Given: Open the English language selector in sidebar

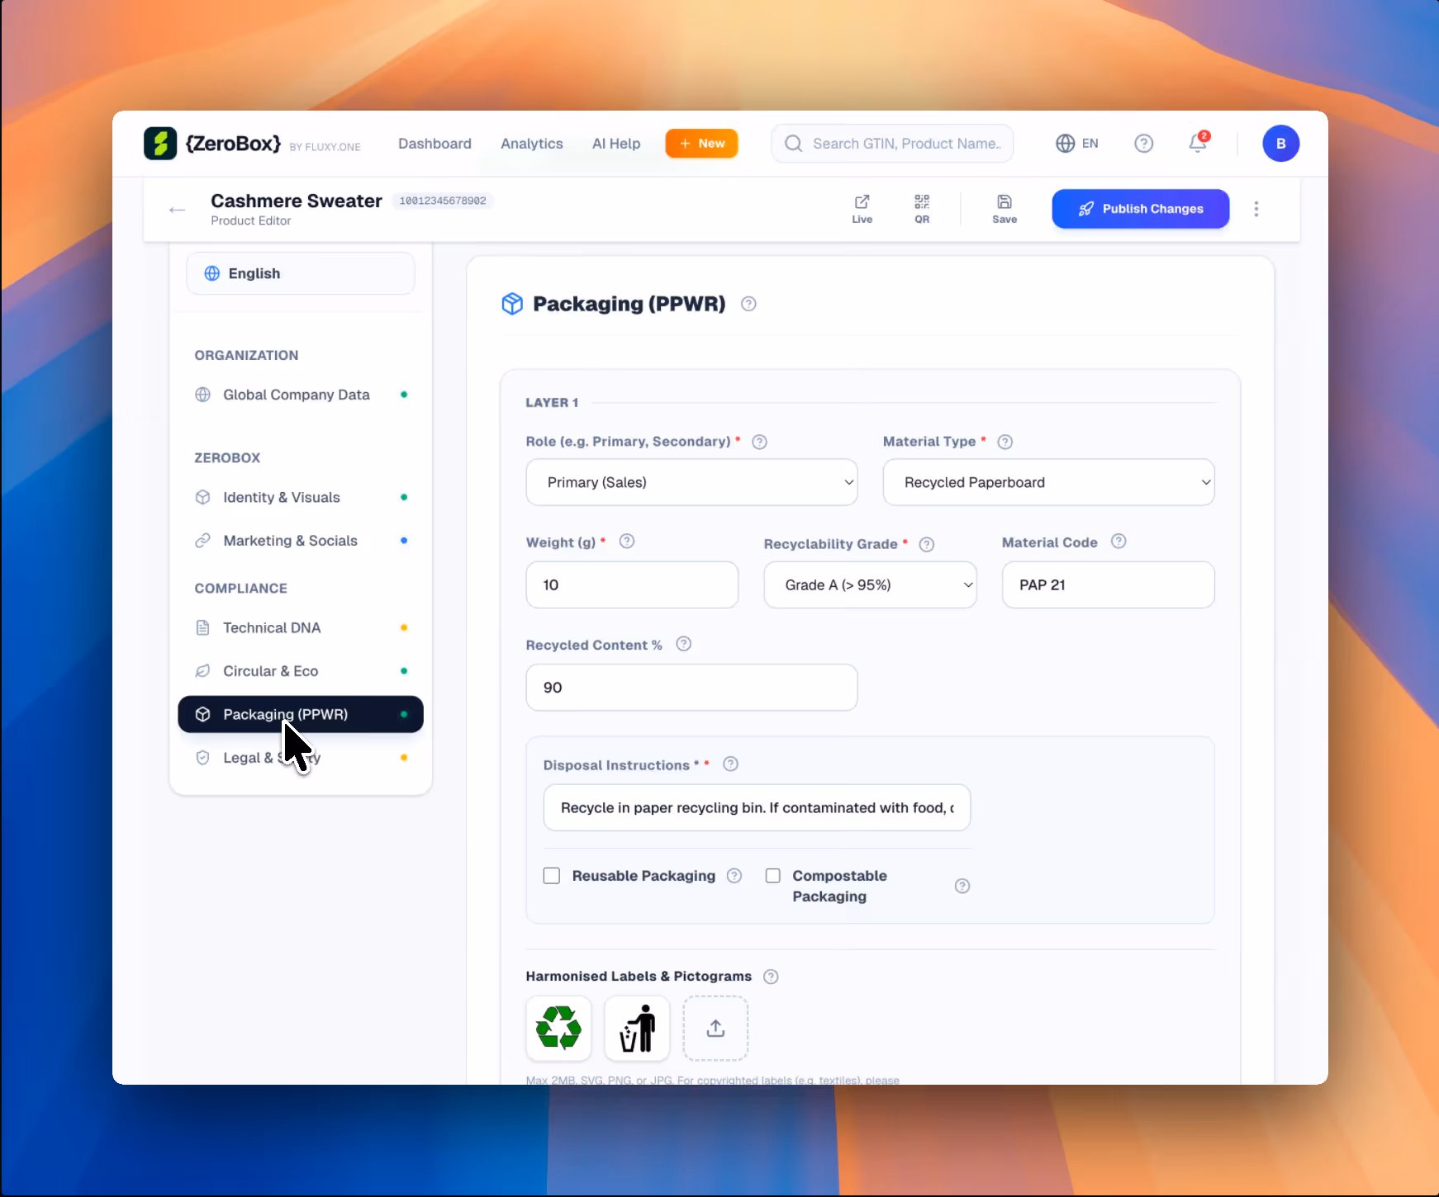Looking at the screenshot, I should pyautogui.click(x=301, y=273).
